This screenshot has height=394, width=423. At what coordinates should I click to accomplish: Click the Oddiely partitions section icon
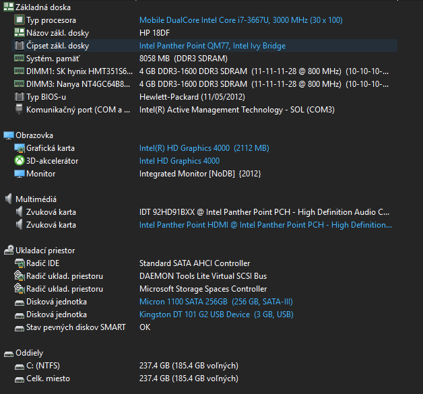click(x=8, y=354)
